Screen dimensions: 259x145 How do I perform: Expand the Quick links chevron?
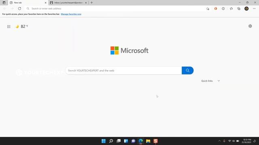click(x=219, y=81)
